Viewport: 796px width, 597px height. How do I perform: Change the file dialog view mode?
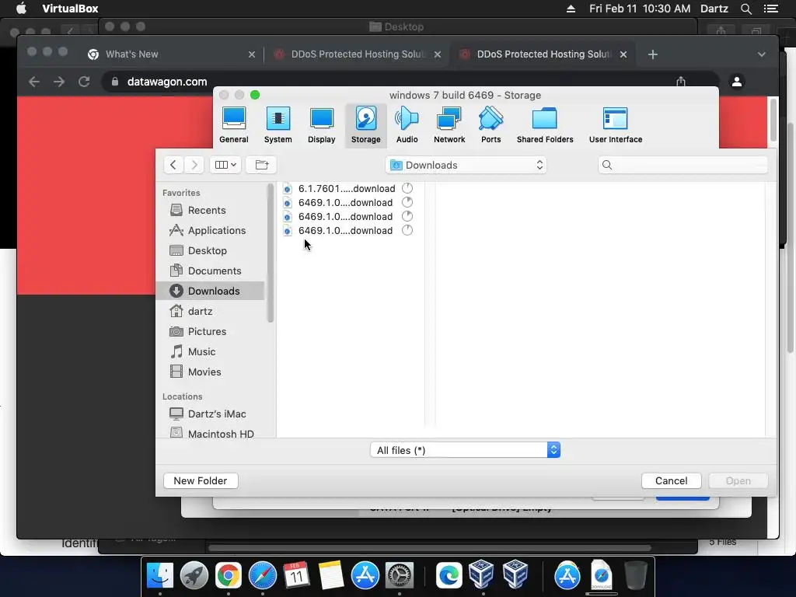pos(225,165)
